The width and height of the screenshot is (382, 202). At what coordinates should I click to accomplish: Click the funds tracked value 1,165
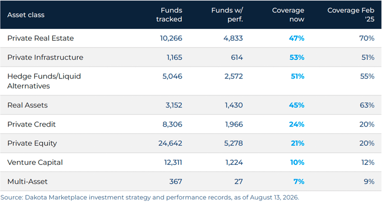tap(175, 57)
